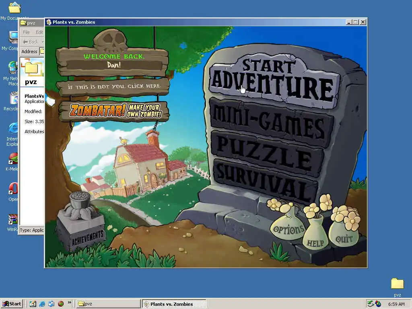The width and height of the screenshot is (412, 309).
Task: Click the 6:59 AM taskbar clock
Action: point(396,304)
